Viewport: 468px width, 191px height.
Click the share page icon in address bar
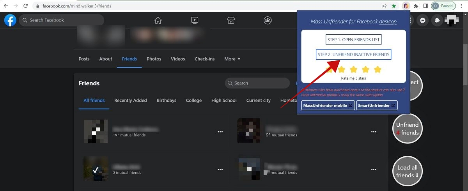tap(384, 6)
